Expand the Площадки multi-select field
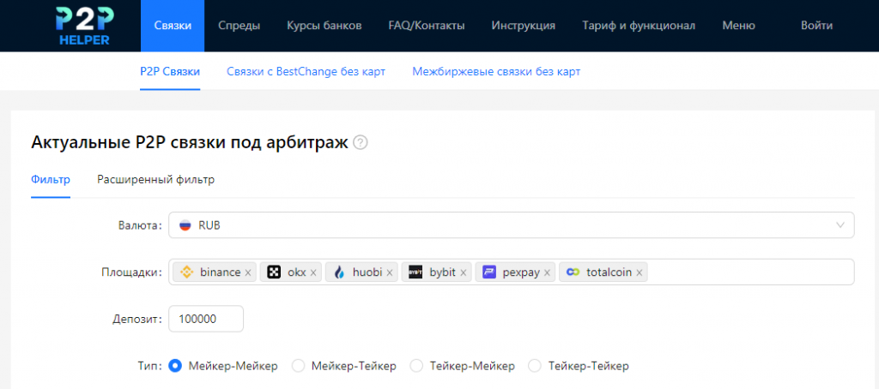Image resolution: width=879 pixels, height=389 pixels. click(747, 272)
